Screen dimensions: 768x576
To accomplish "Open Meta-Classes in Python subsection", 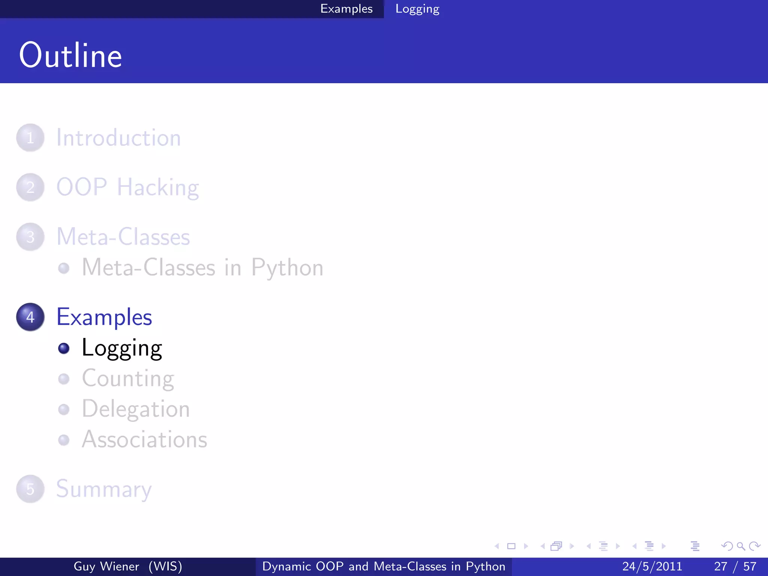I will point(202,268).
